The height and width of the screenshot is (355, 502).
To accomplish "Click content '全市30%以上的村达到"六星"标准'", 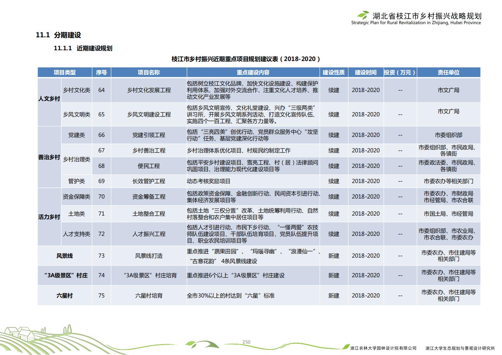I will [231, 296].
